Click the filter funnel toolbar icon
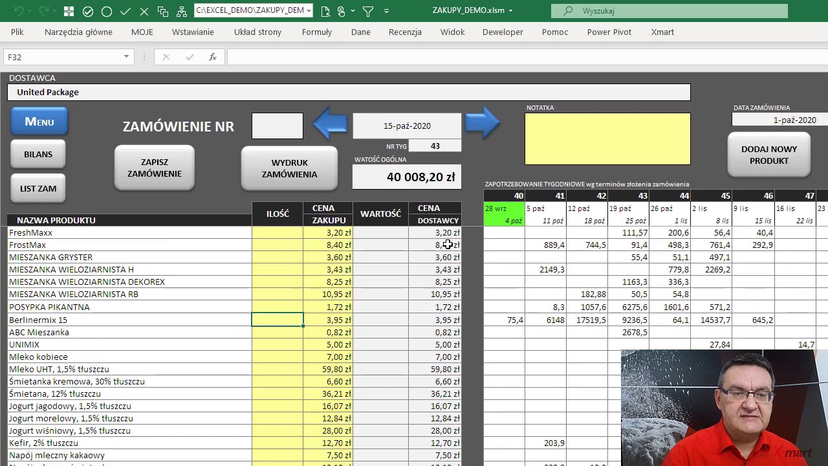This screenshot has width=828, height=466. [368, 11]
